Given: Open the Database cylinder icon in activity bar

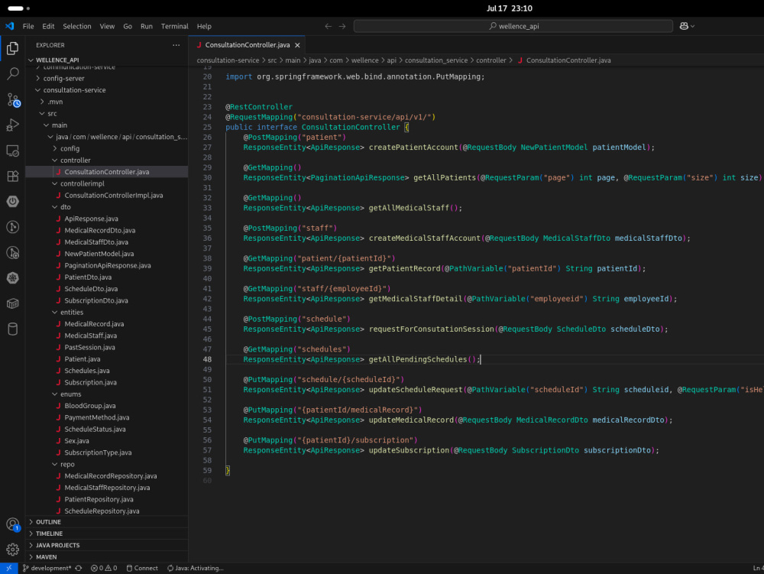Looking at the screenshot, I should pyautogui.click(x=13, y=329).
